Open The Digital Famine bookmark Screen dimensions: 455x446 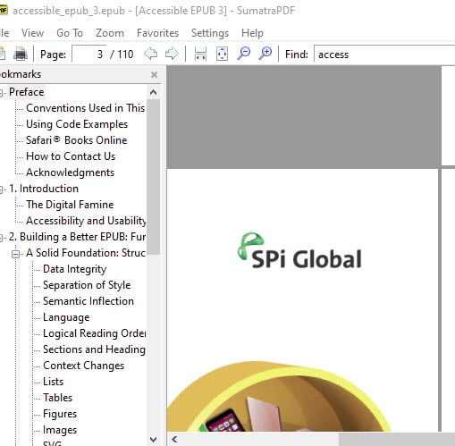point(70,205)
